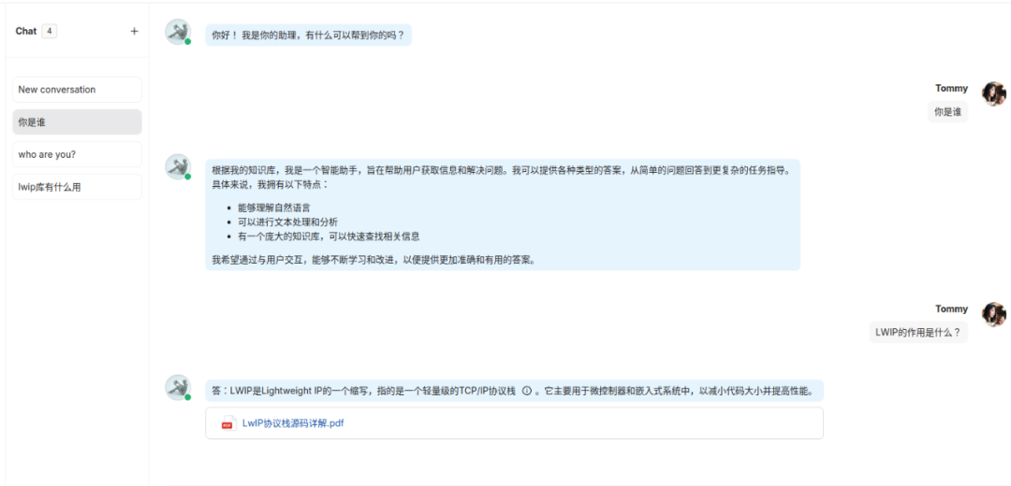The height and width of the screenshot is (486, 1011).
Task: Click the assistant avatar beside the knowledge base answer
Action: (177, 166)
